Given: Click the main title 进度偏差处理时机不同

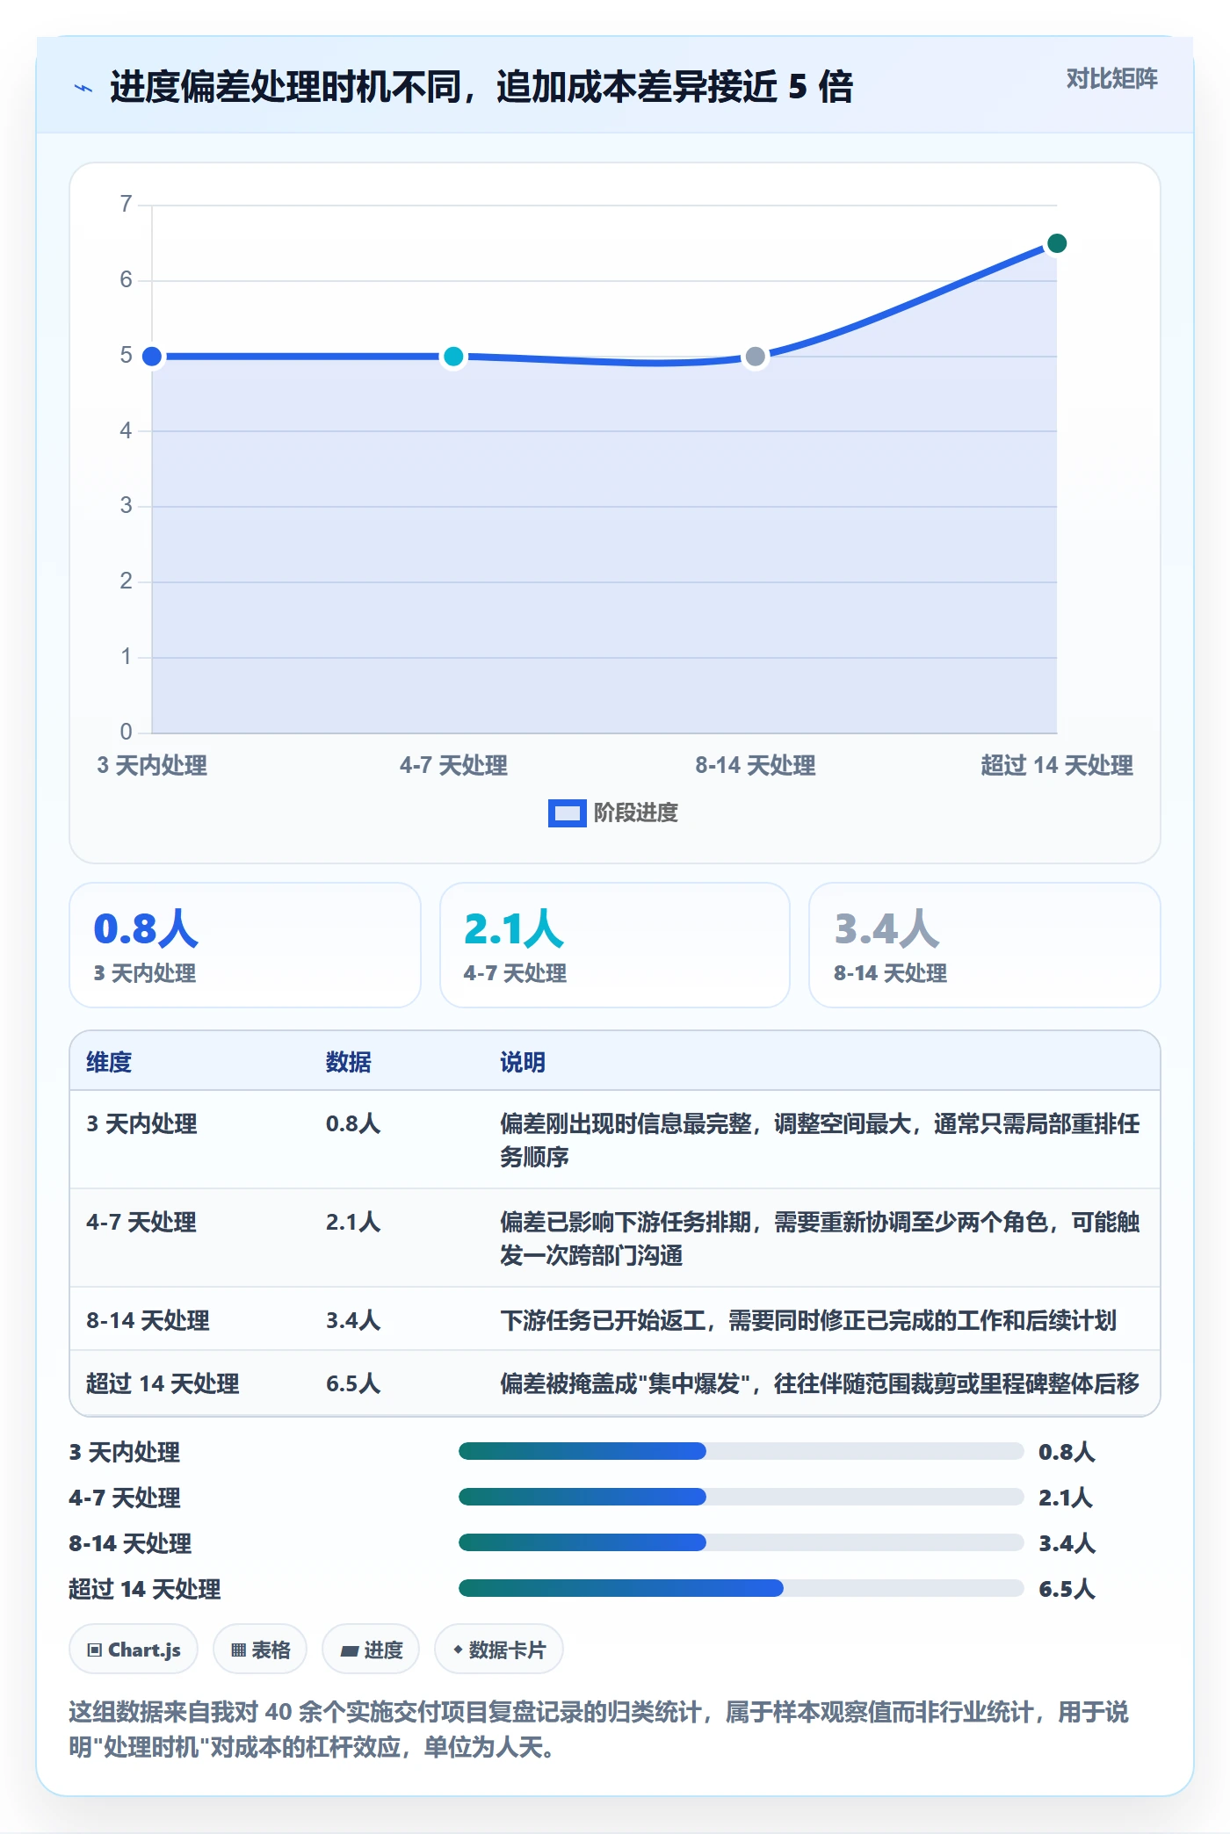Looking at the screenshot, I should coord(481,87).
